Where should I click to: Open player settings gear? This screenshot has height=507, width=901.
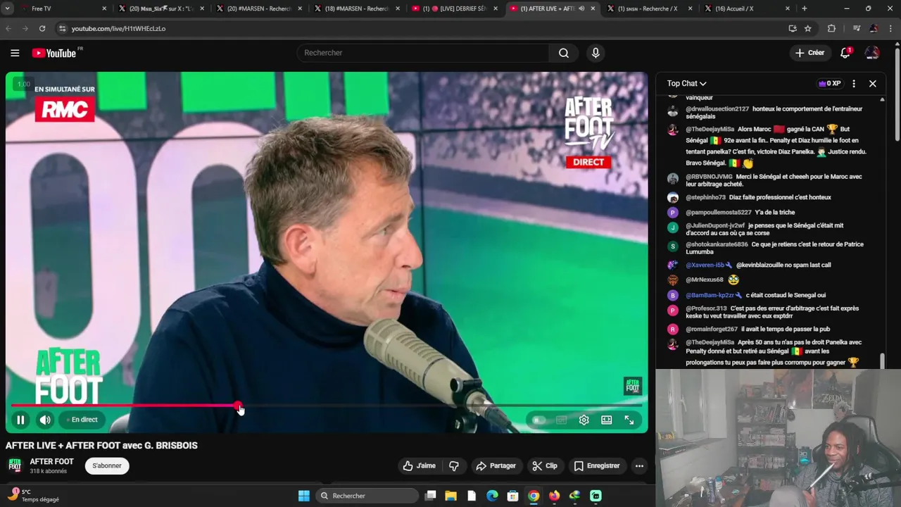point(584,420)
